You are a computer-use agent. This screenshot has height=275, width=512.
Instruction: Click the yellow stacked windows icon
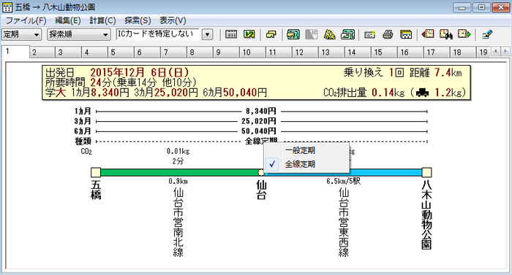271,34
